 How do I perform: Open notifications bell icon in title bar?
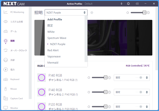click(128, 4)
